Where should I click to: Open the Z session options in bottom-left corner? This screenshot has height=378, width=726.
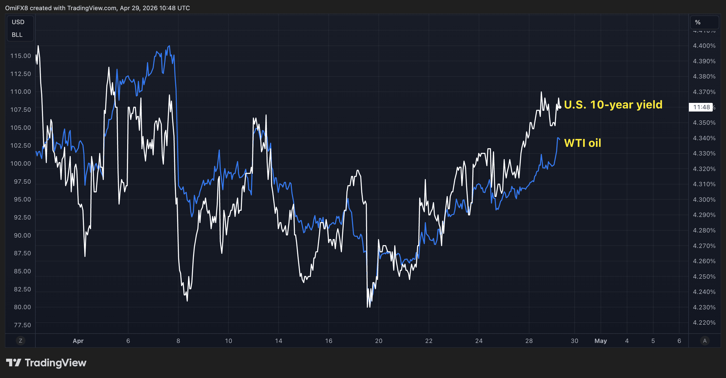(21, 341)
